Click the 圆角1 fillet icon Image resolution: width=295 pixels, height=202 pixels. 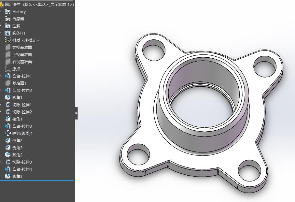tap(8, 97)
